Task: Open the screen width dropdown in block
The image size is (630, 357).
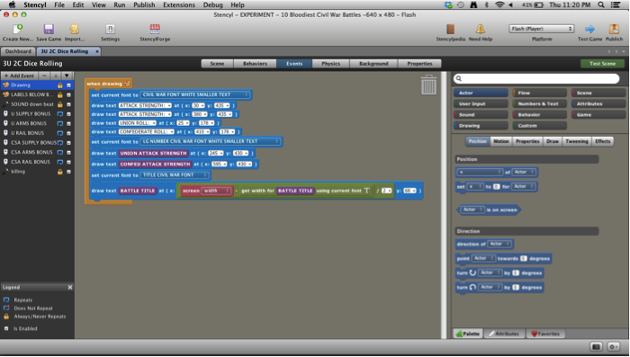Action: (x=217, y=191)
